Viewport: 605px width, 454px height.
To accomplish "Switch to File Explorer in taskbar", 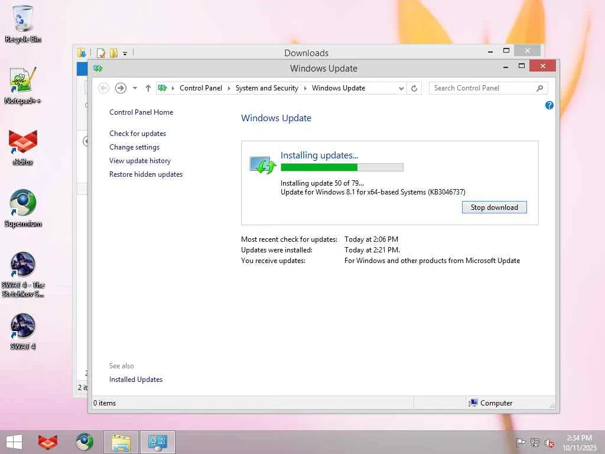I will (121, 442).
